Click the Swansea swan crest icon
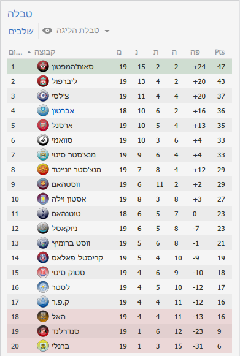 43,140
